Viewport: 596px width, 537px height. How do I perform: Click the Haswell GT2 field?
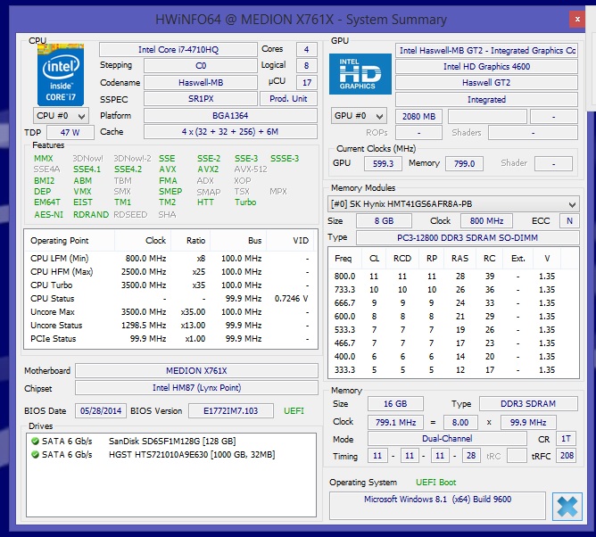tap(486, 82)
